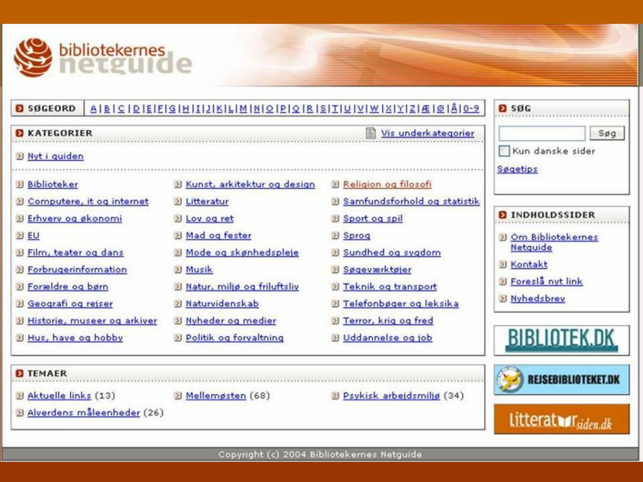Click the arrow icon beside Uddannelse og job
The image size is (643, 482).
[x=335, y=338]
